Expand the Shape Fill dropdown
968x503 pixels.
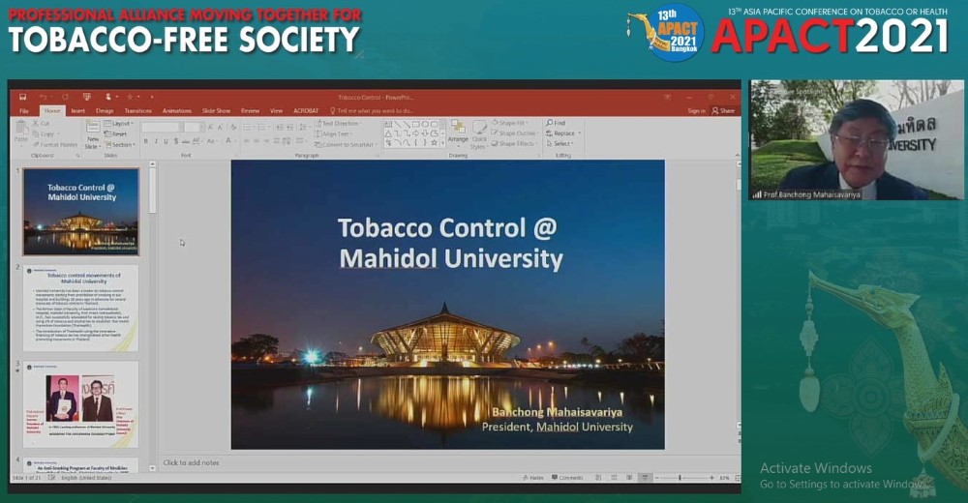(x=515, y=124)
